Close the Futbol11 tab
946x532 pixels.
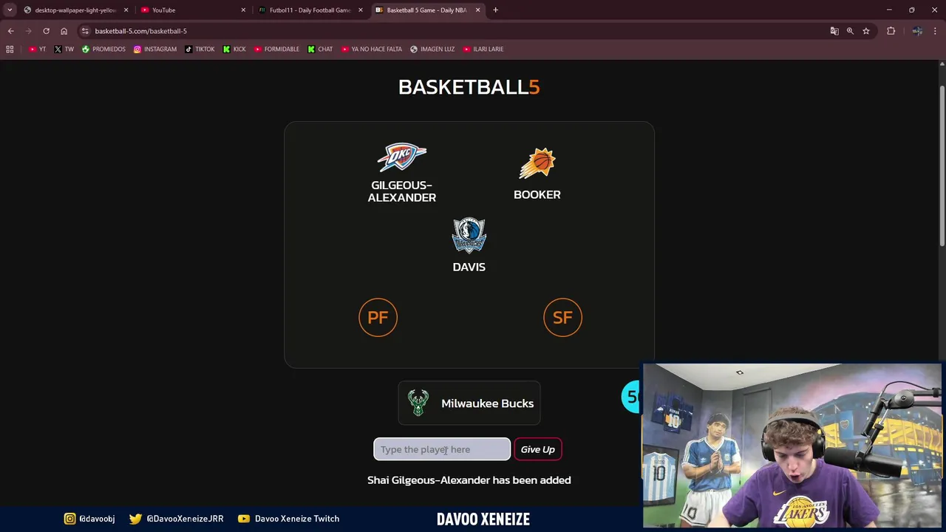click(361, 10)
